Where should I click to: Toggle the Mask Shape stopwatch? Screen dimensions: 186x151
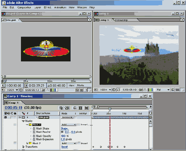pyautogui.click(x=34, y=129)
